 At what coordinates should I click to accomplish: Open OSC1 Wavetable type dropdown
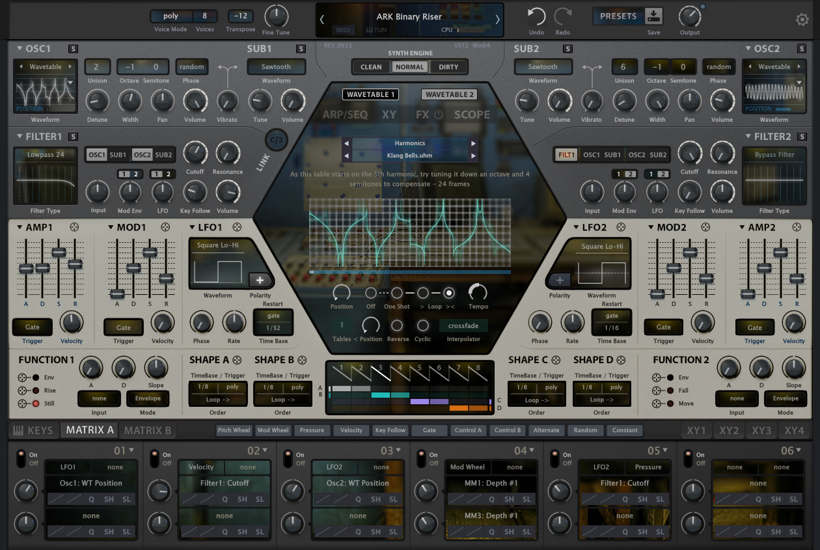point(46,66)
